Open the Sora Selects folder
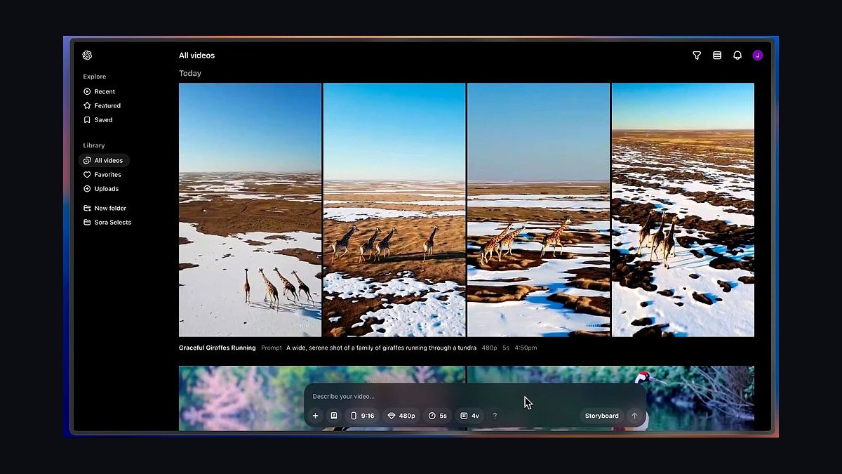Screen dimensions: 842x474 (107, 223)
